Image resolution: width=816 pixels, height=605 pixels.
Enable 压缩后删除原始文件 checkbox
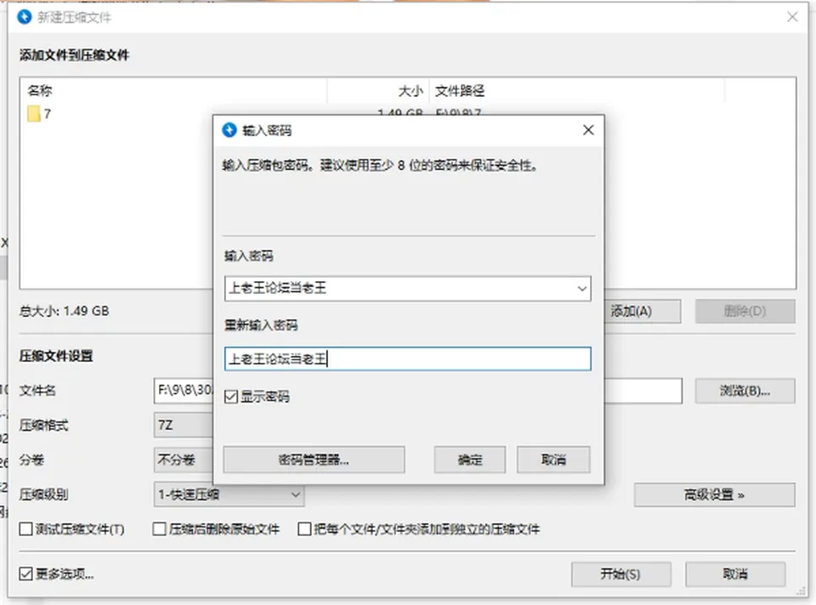[x=159, y=529]
